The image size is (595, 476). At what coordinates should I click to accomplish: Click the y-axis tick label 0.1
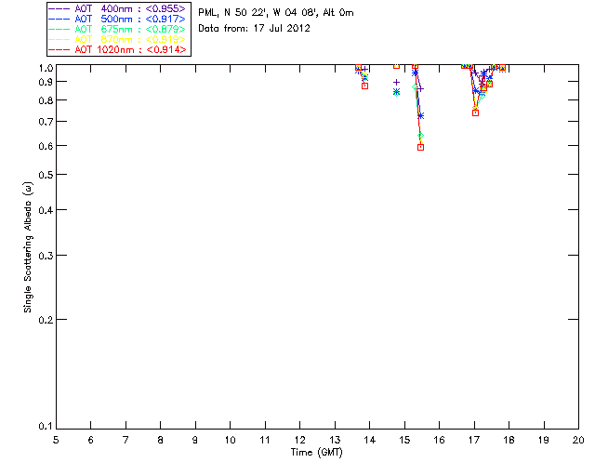[46, 427]
